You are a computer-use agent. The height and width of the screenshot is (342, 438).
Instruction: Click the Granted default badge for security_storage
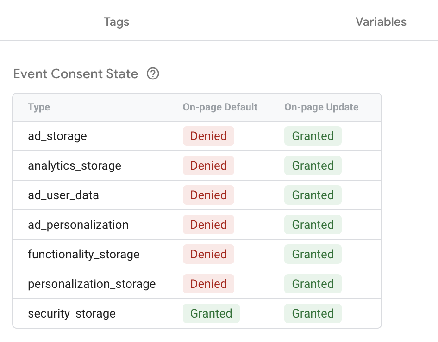pyautogui.click(x=211, y=313)
